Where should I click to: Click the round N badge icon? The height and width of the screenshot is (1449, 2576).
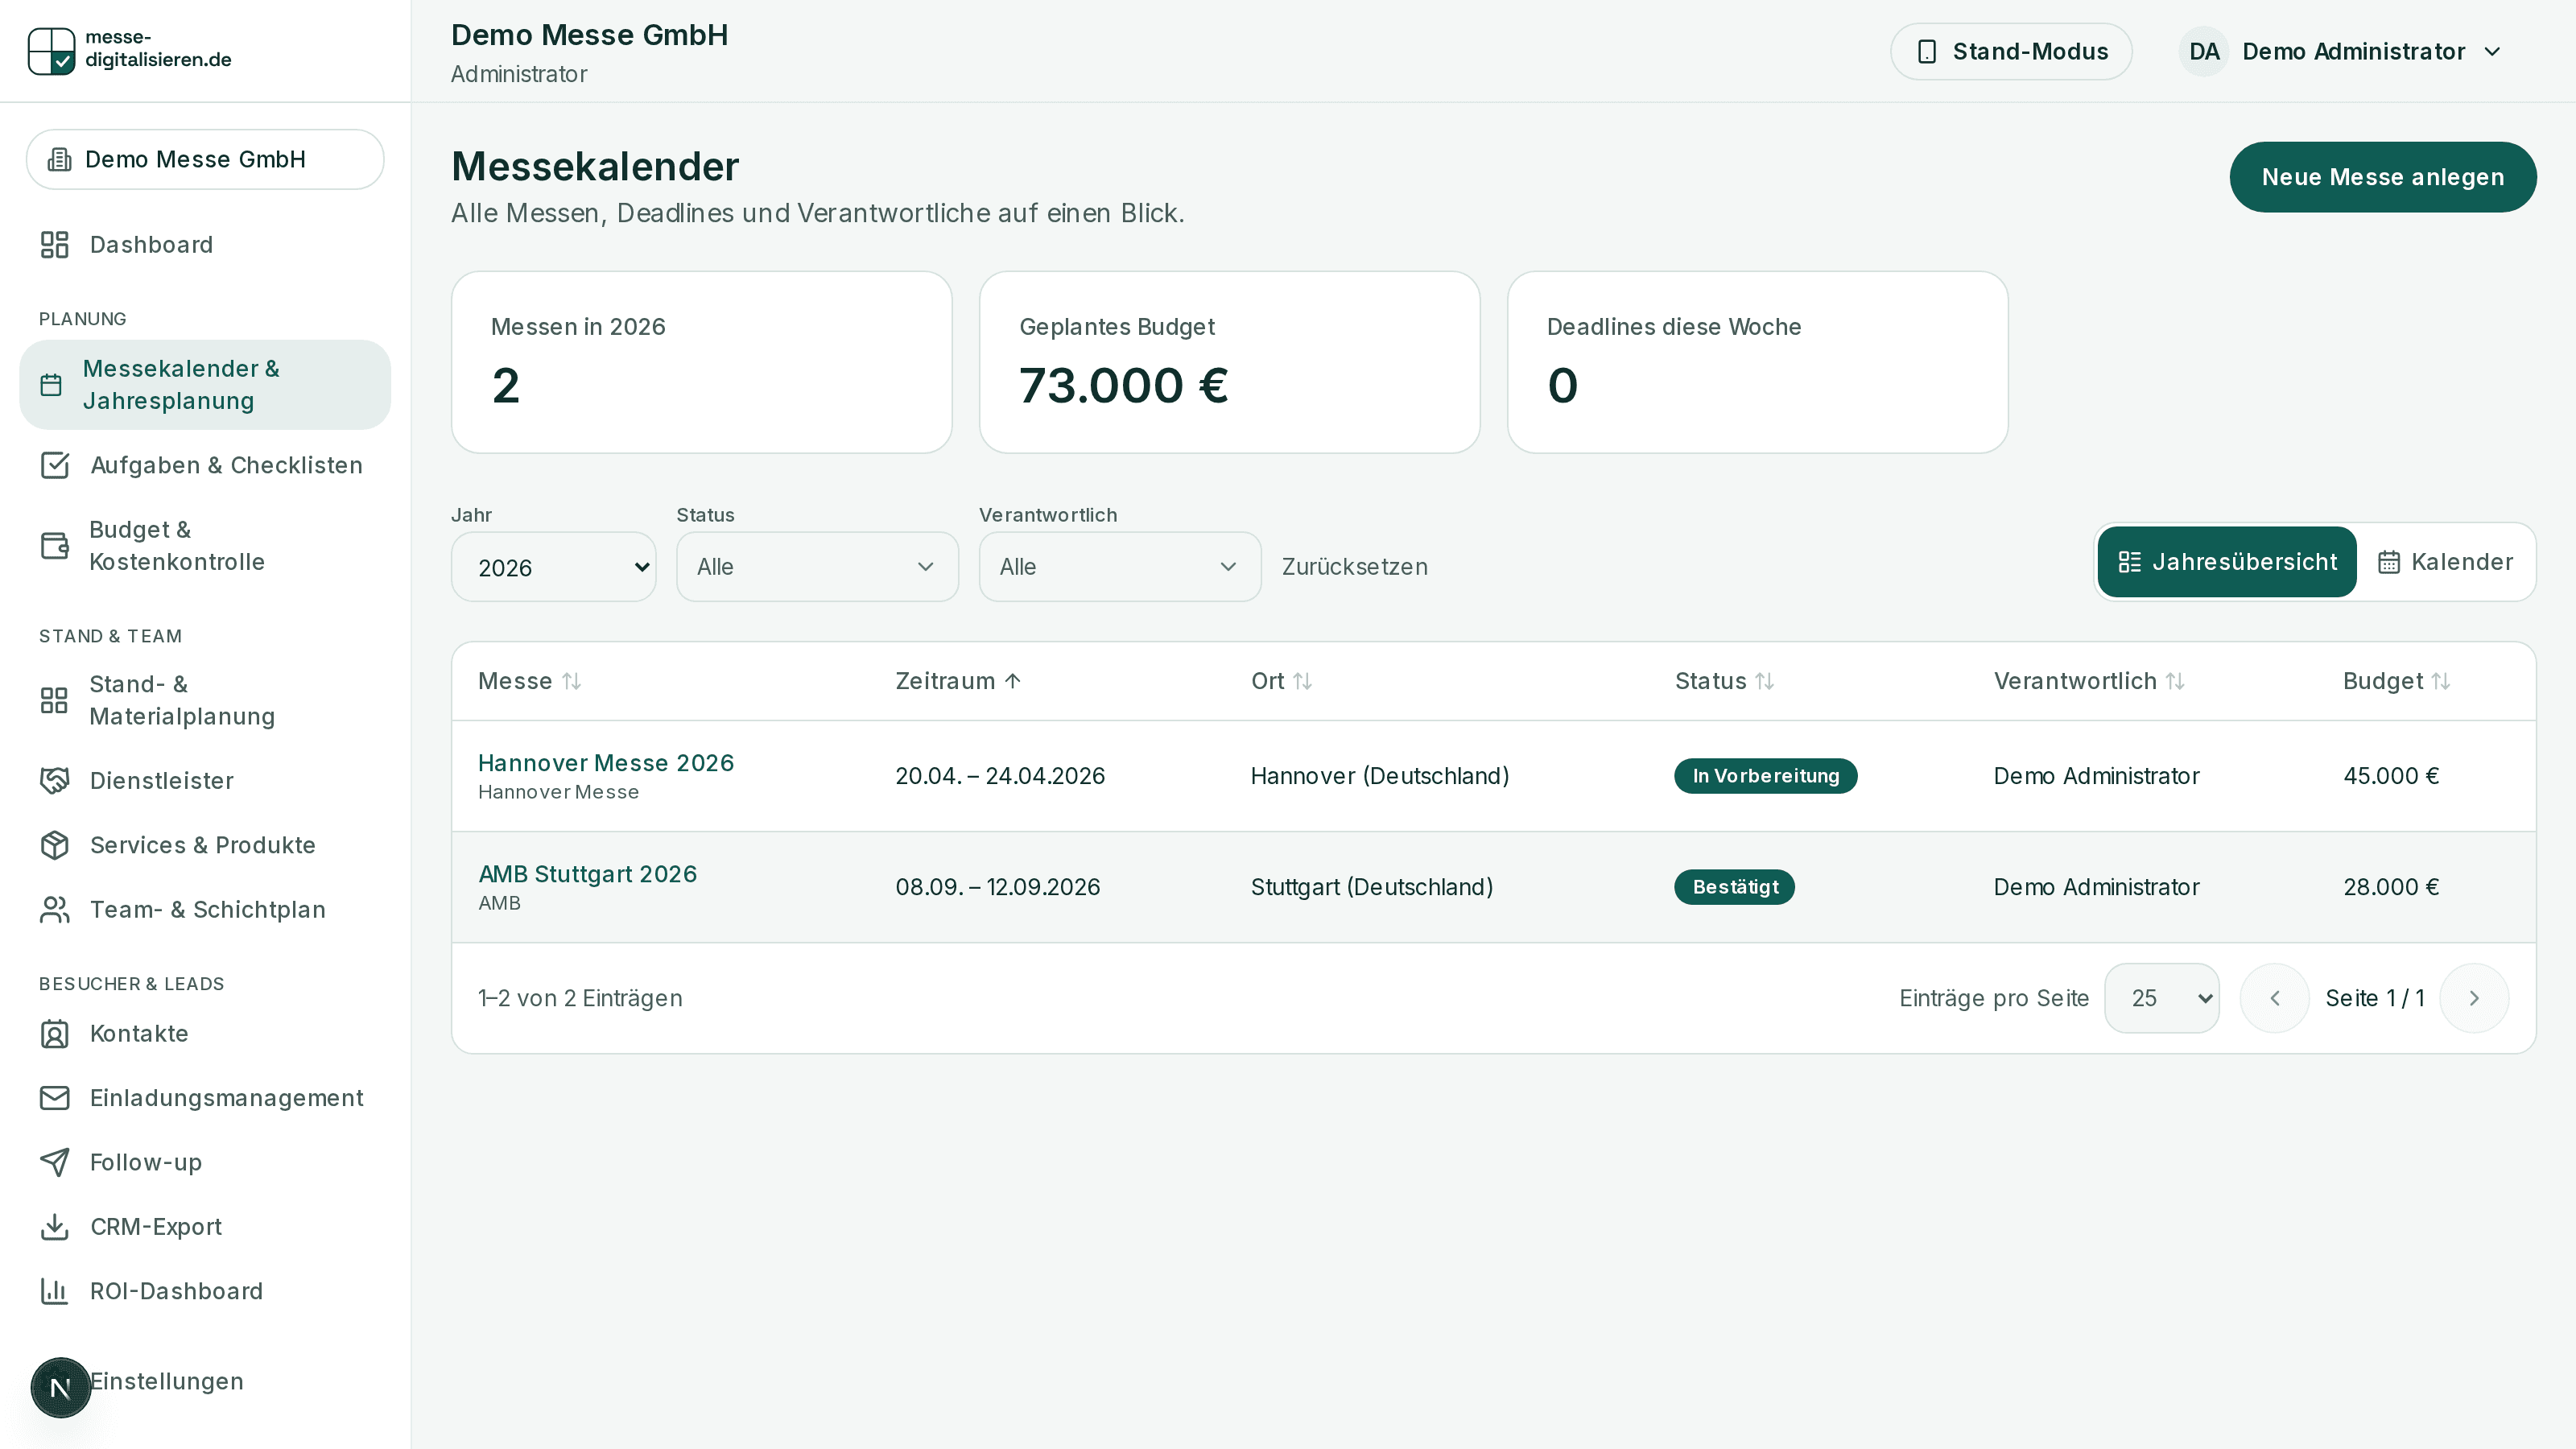point(60,1388)
